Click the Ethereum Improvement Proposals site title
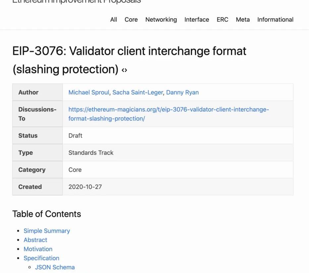 click(77, 1)
